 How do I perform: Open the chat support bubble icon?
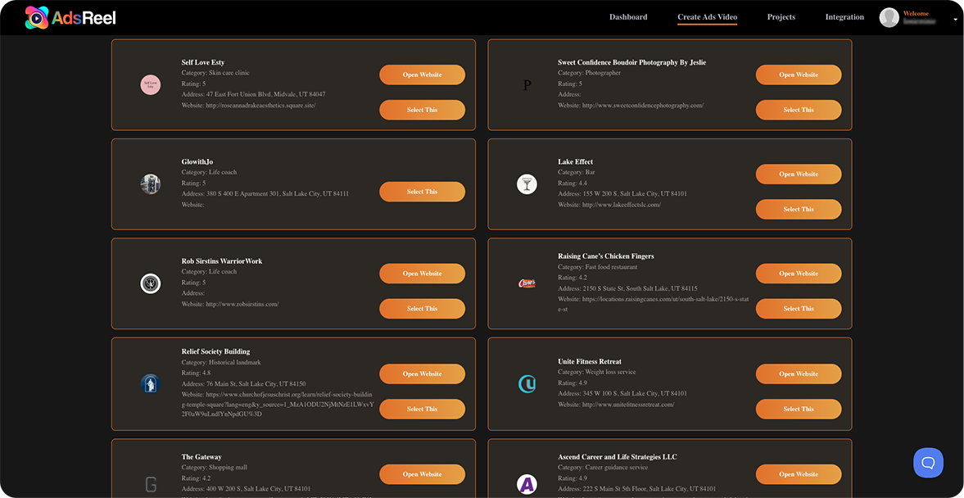tap(928, 463)
